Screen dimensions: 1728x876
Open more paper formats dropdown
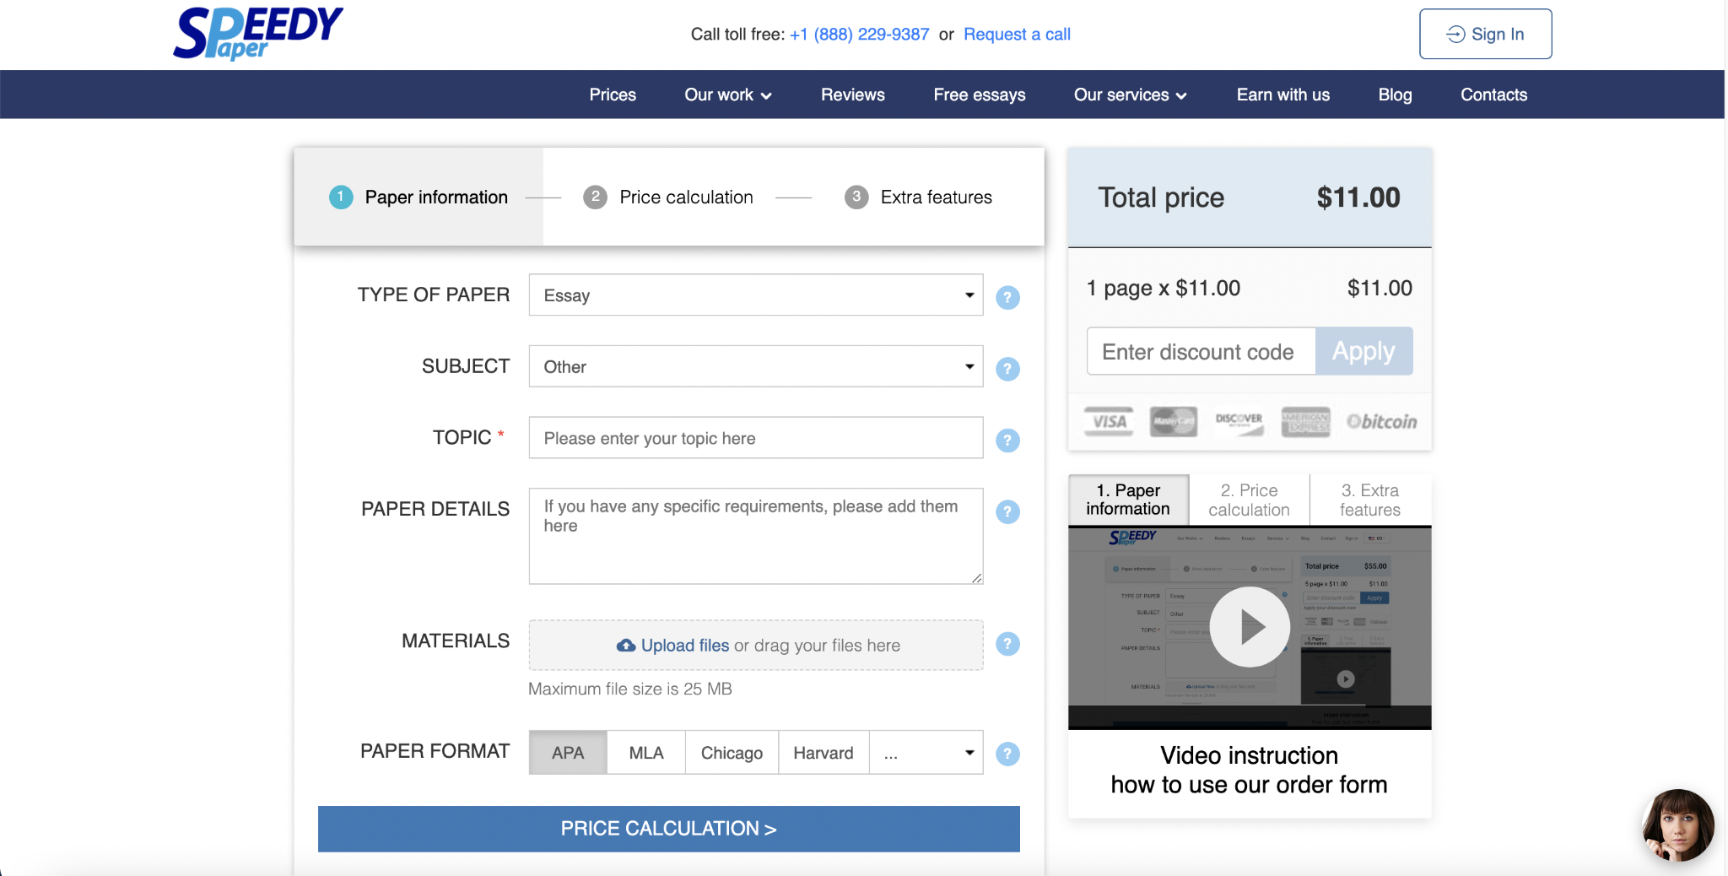coord(926,753)
